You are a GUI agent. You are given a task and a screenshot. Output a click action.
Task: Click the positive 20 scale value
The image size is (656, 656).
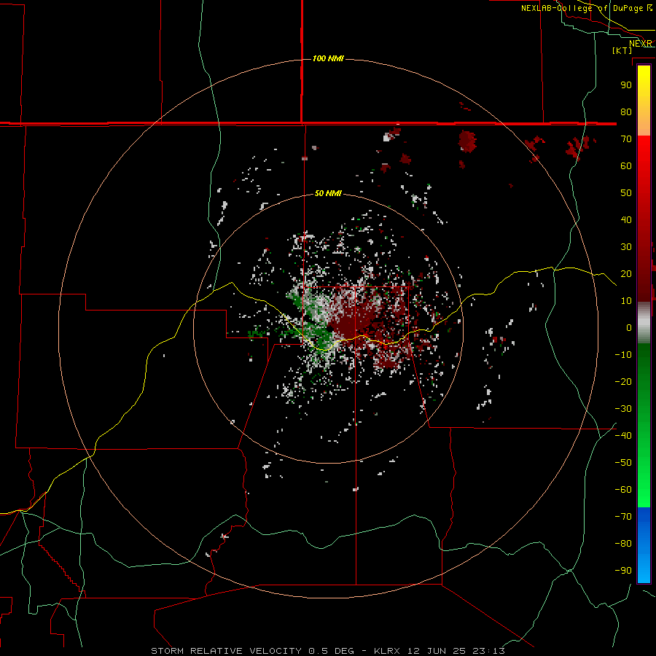pyautogui.click(x=626, y=273)
